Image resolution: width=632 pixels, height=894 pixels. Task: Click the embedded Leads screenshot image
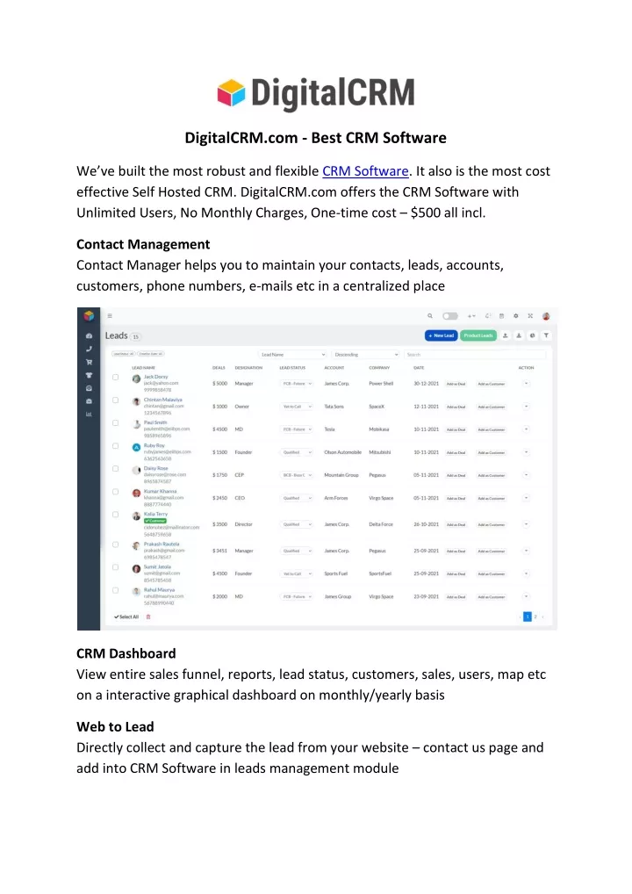(x=318, y=469)
